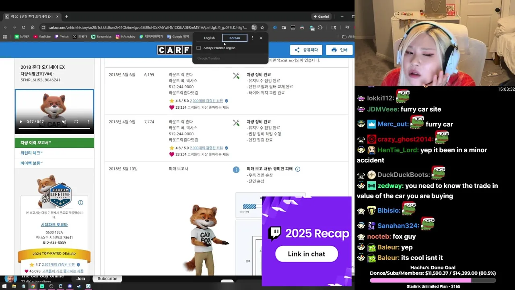The height and width of the screenshot is (290, 515).
Task: Click info circle next to 경미한 피해
Action: tap(298, 169)
